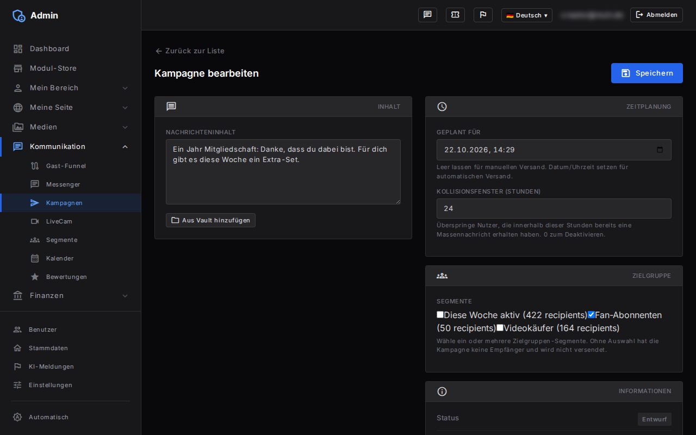Click the Speichern button
The image size is (696, 435).
coord(647,73)
